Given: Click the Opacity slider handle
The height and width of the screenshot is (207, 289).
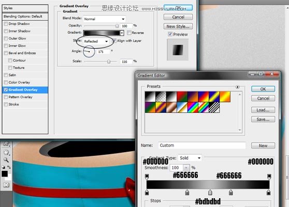Looking at the screenshot, I should click(x=117, y=26).
